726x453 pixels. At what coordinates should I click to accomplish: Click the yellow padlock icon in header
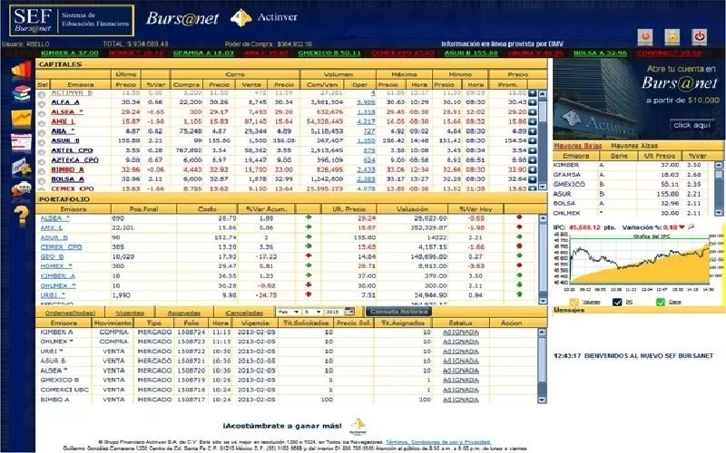tap(672, 36)
